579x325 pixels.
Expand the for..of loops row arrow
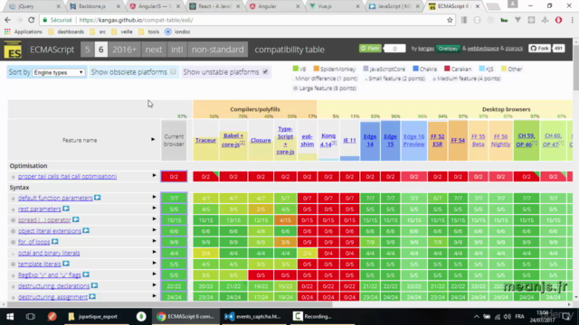tap(154, 241)
